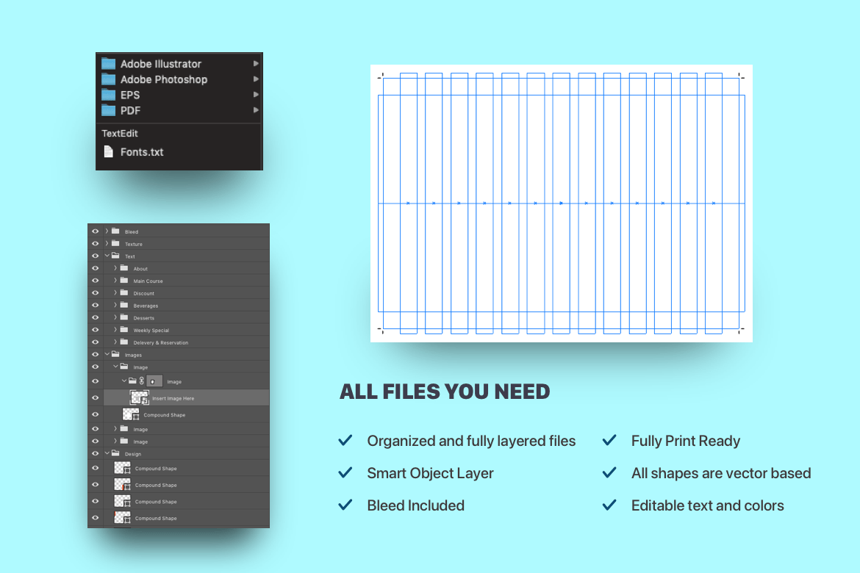The image size is (860, 573).
Task: Click the Texture group folder icon
Action: 115,243
